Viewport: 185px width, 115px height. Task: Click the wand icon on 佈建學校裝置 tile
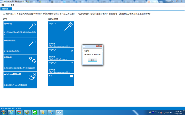click(x=32, y=43)
